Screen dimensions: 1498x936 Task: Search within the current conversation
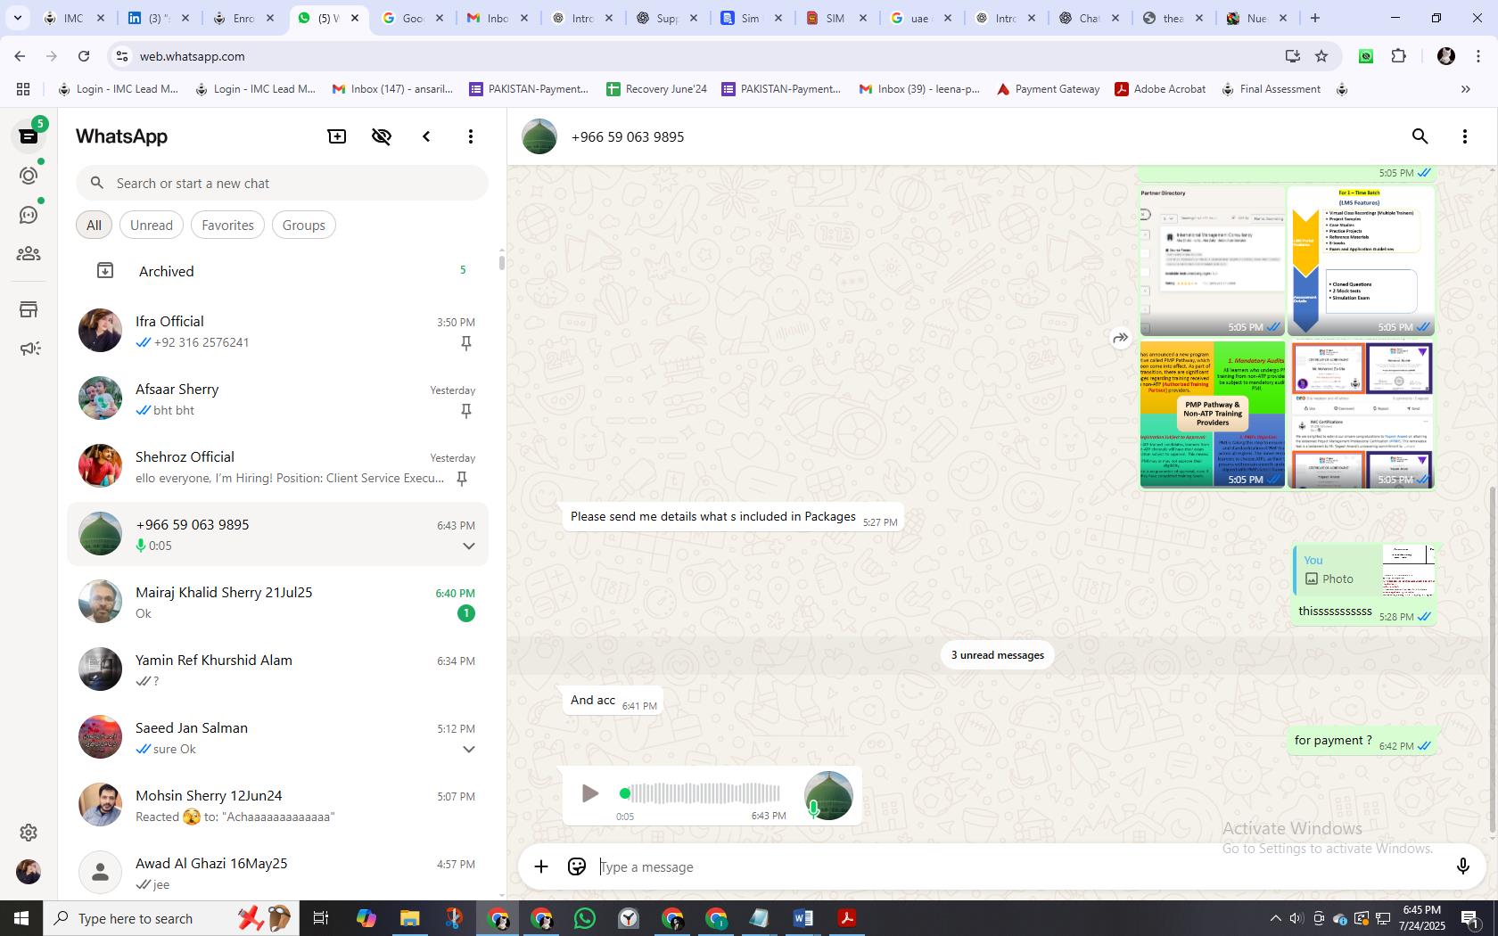[1420, 136]
